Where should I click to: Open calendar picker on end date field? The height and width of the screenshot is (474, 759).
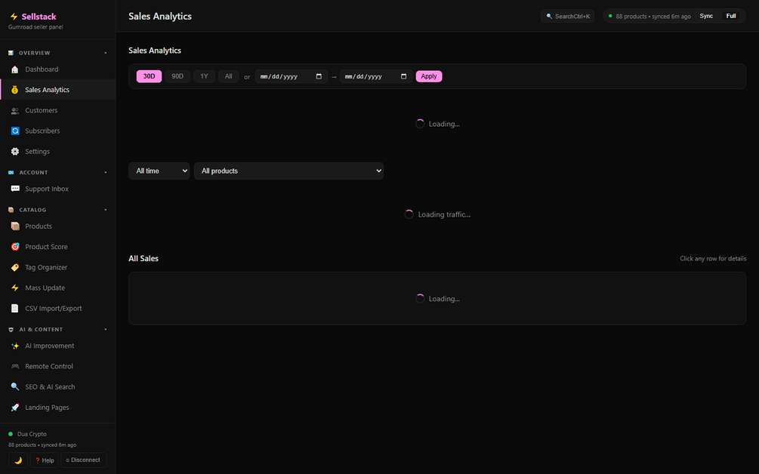click(404, 76)
